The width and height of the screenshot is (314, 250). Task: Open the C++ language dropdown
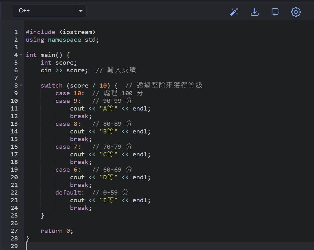pos(49,11)
